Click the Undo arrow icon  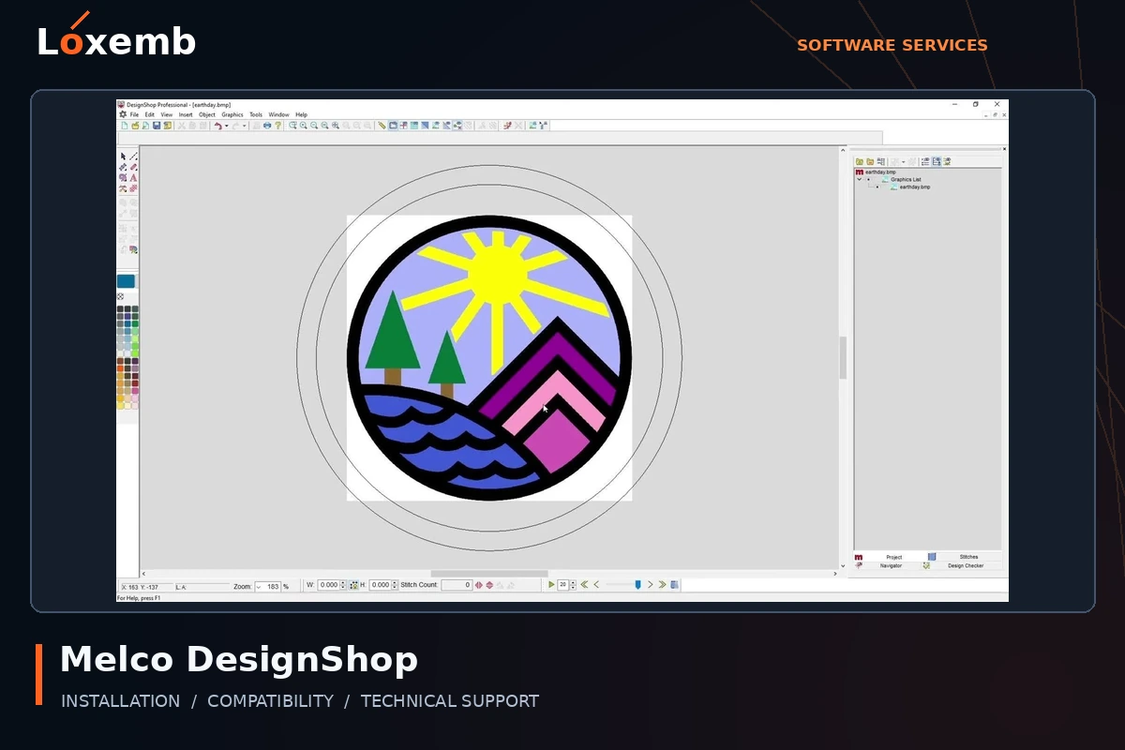[217, 126]
